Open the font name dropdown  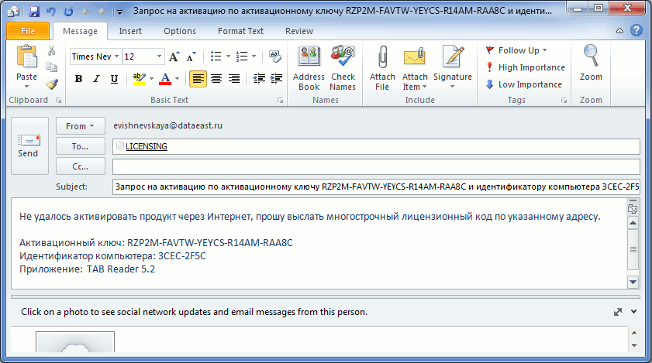click(x=117, y=57)
